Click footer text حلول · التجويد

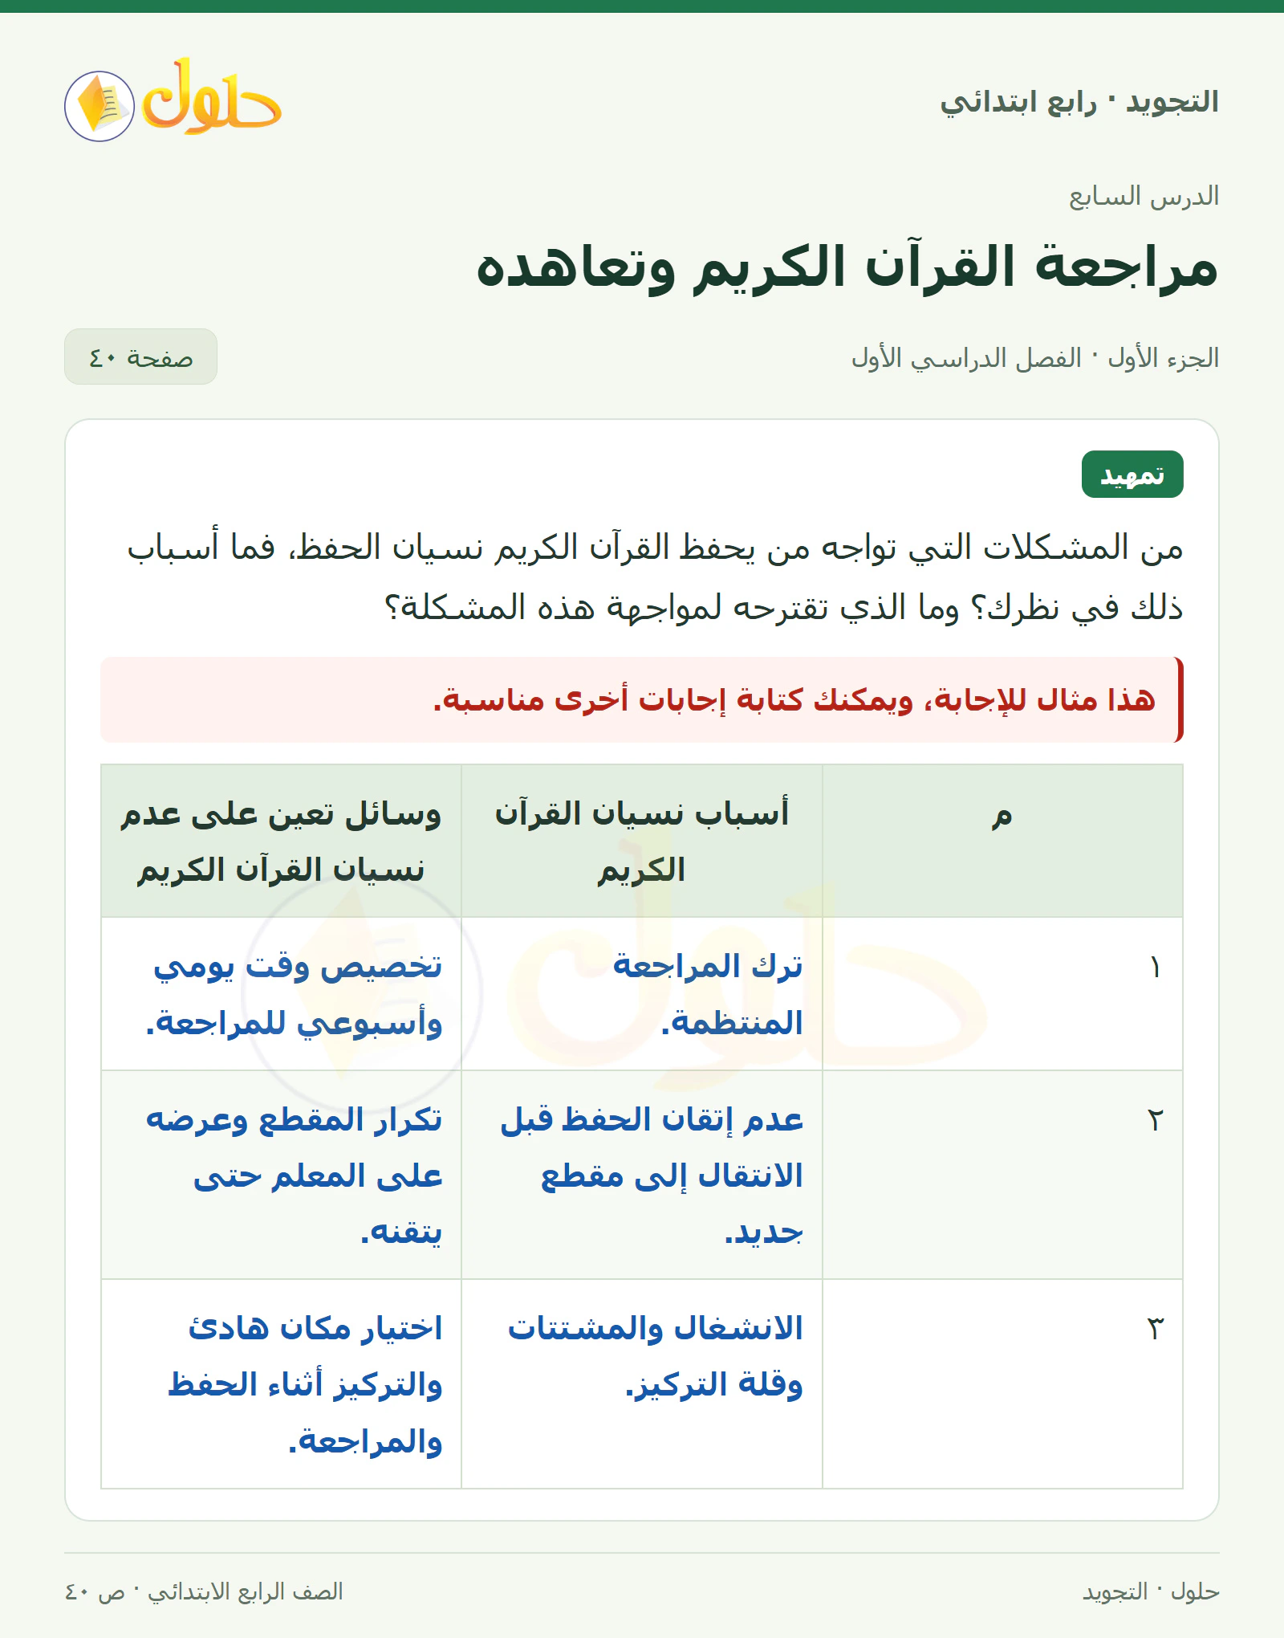[1151, 1591]
